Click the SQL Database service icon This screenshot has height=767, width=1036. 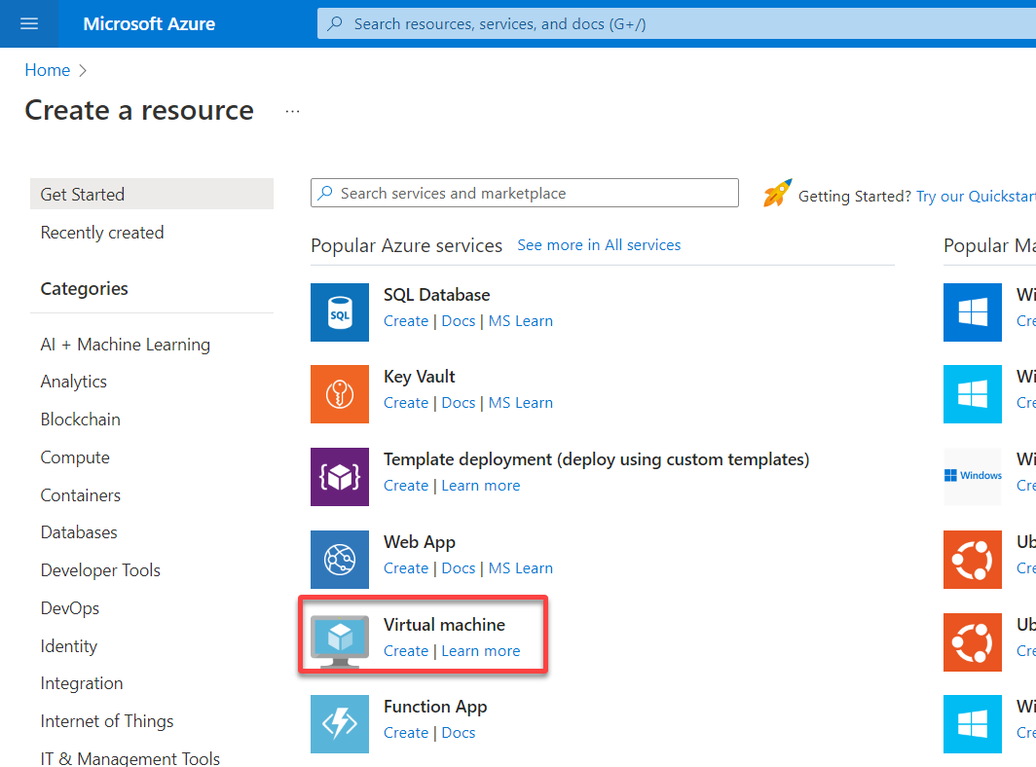340,312
